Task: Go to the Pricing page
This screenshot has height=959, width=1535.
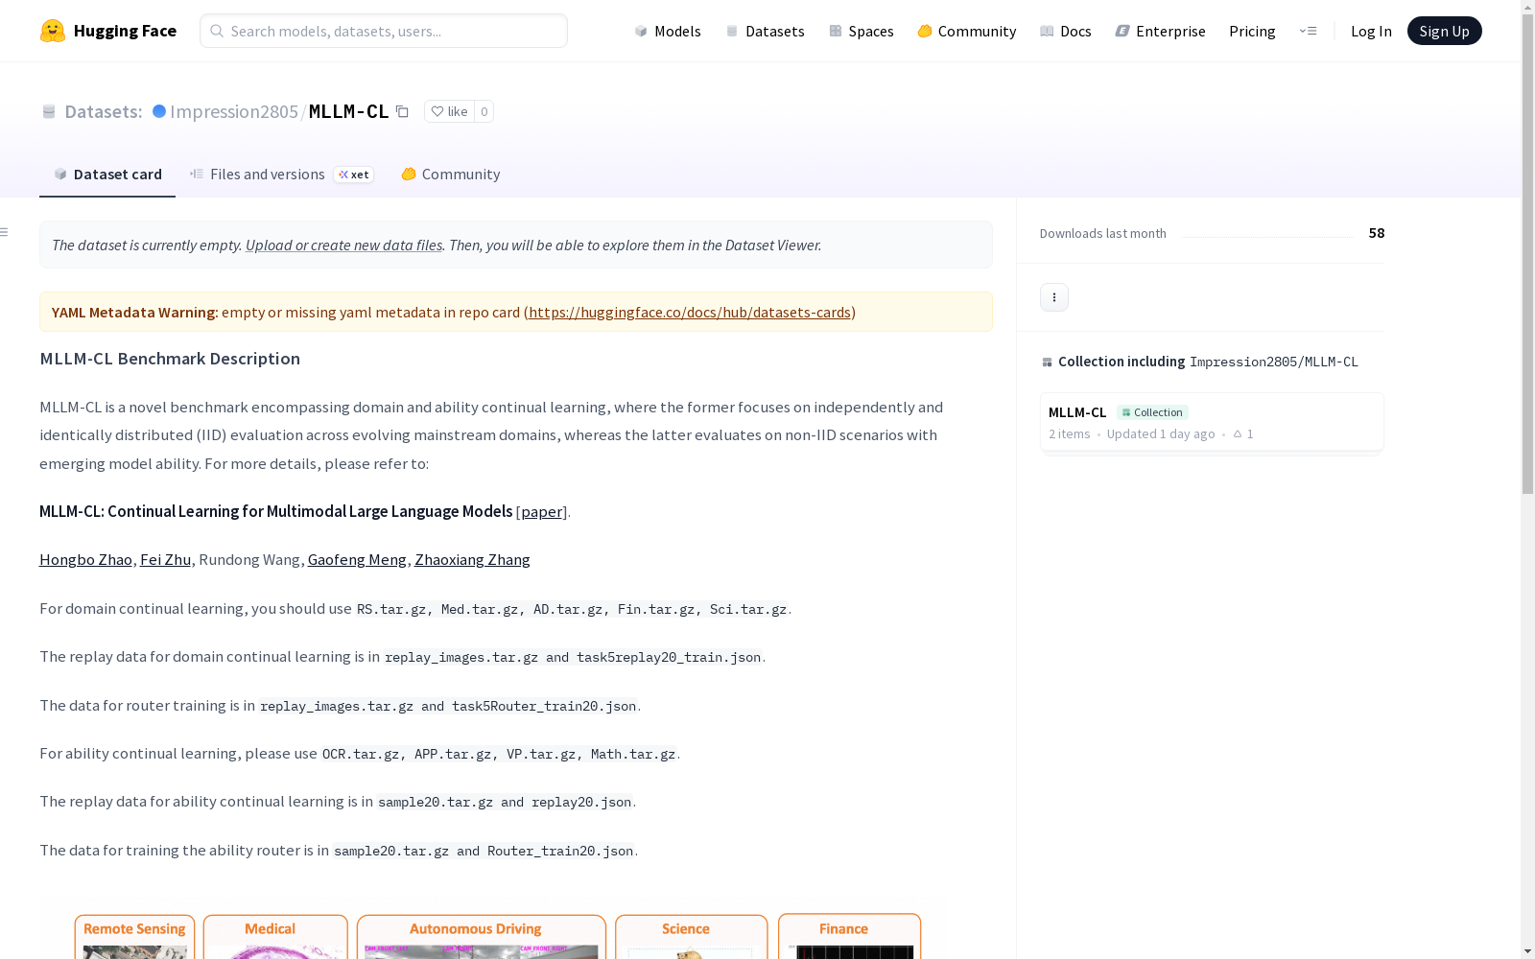Action: 1252,31
